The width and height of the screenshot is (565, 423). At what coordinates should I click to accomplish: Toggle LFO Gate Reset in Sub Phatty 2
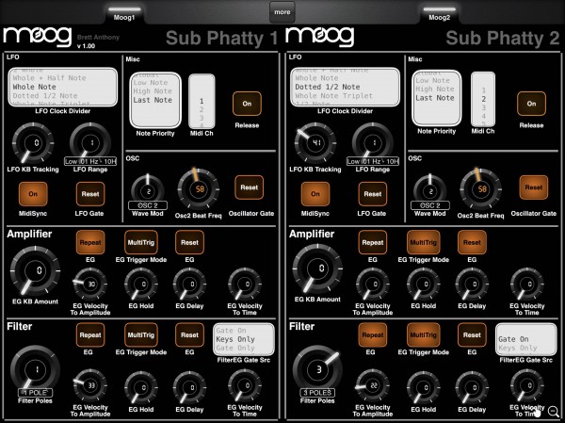pyautogui.click(x=373, y=194)
